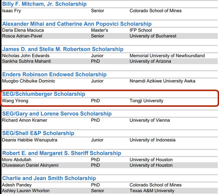
Task: Click the highlighted SEG/Schlumberger Scholarship heading
Action: pyautogui.click(x=44, y=94)
